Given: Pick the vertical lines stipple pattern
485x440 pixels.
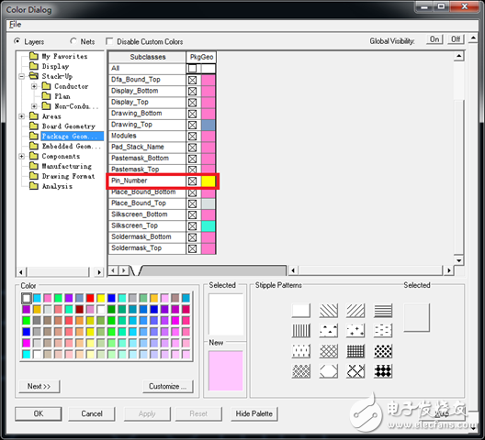Looking at the screenshot, I should tap(301, 330).
